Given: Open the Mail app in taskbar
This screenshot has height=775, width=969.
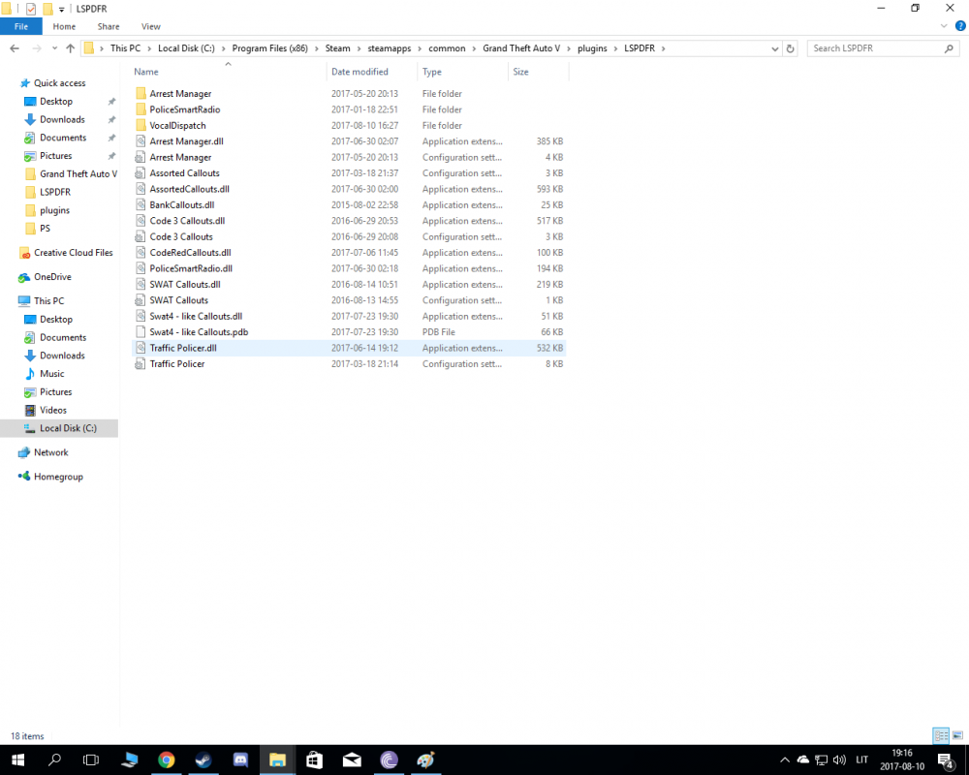Looking at the screenshot, I should pyautogui.click(x=352, y=759).
